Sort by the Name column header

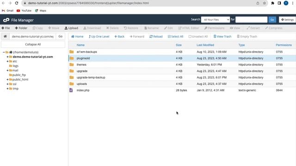click(80, 45)
